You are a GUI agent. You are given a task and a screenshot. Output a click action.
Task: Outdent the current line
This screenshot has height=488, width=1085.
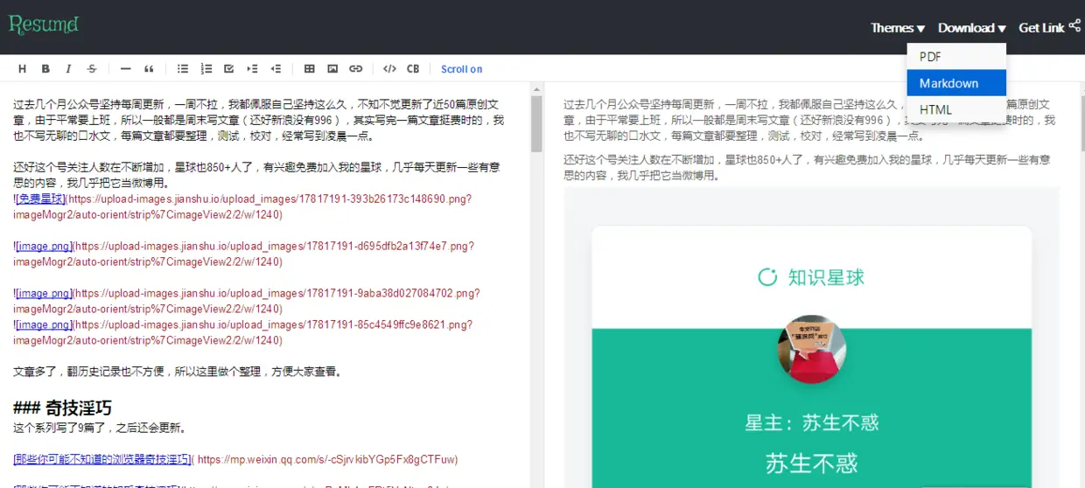276,69
